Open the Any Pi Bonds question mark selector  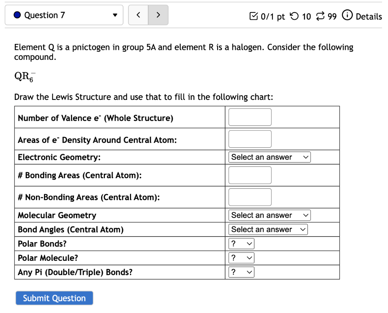point(241,272)
